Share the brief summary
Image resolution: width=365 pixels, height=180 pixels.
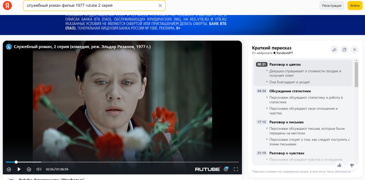point(334,50)
